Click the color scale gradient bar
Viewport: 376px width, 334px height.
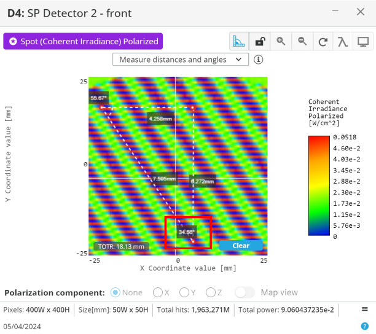coord(319,185)
